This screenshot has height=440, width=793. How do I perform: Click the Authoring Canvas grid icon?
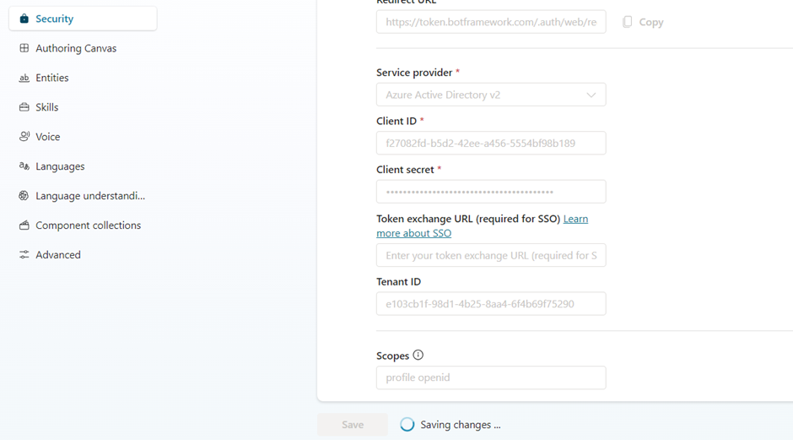(x=24, y=48)
